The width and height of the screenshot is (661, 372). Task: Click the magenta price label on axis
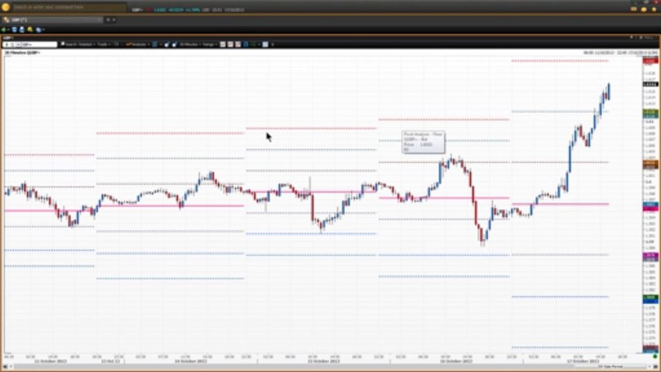pos(650,255)
